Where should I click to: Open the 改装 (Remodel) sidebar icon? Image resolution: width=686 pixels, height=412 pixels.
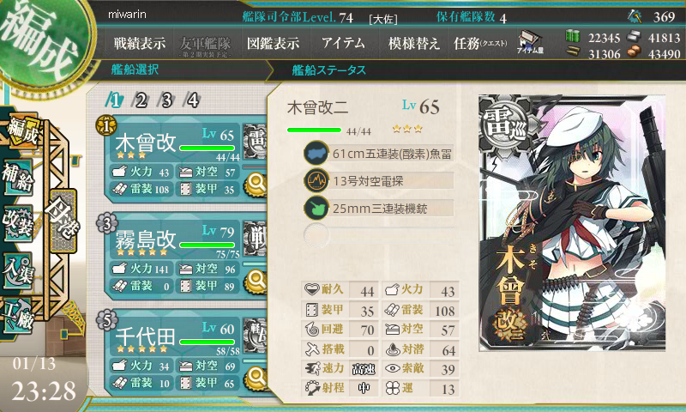click(18, 223)
